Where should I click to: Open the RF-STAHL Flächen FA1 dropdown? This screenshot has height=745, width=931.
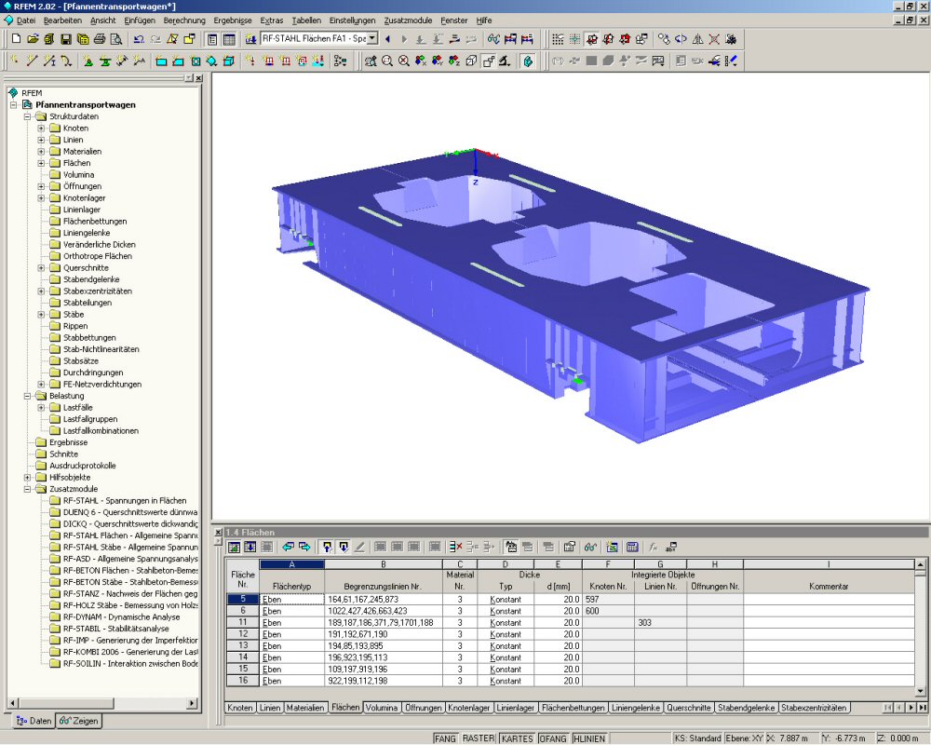(x=372, y=38)
